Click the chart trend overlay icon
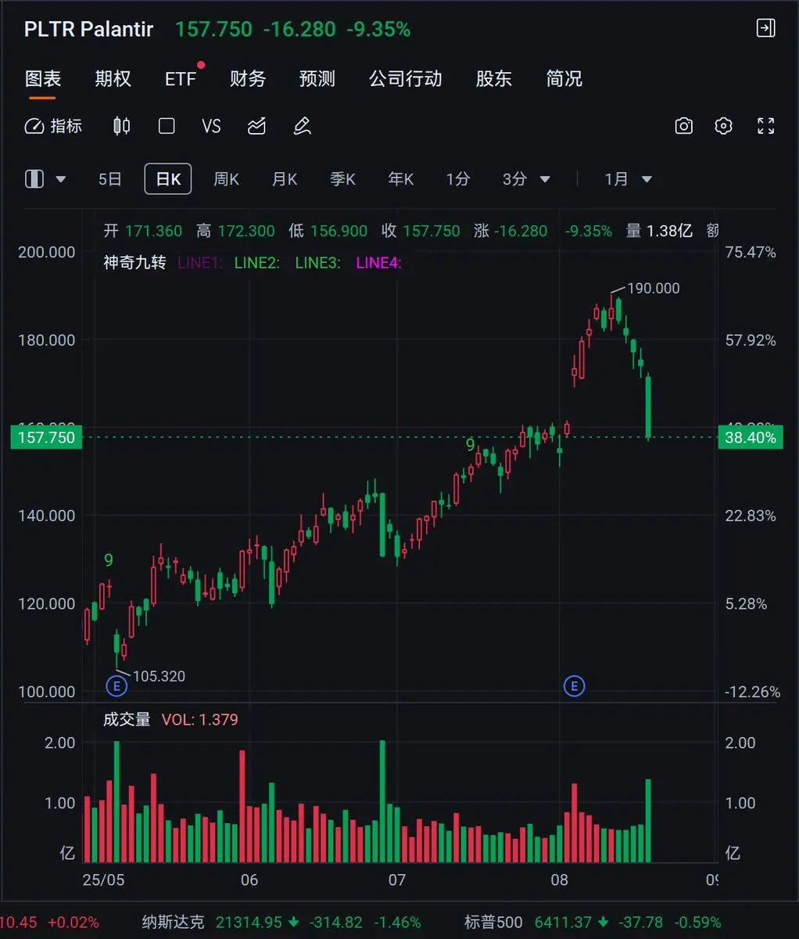 pyautogui.click(x=256, y=126)
